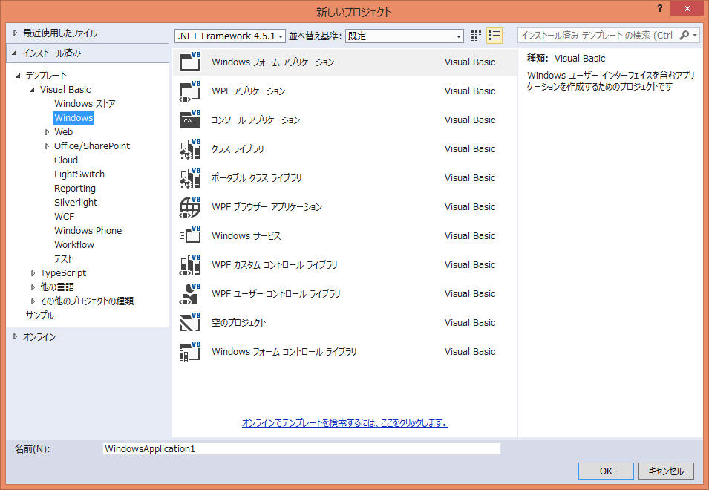Expand the その他のプロジェクトの種類 node arrow
The image size is (709, 490).
tap(33, 301)
